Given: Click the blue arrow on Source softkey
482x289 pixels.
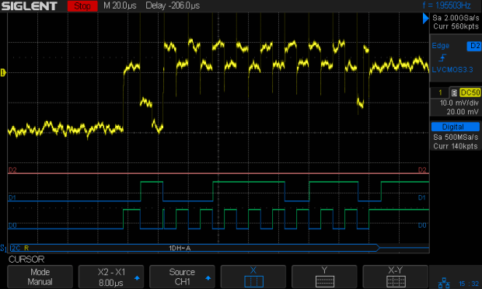Looking at the screenshot, I should click(x=208, y=278).
